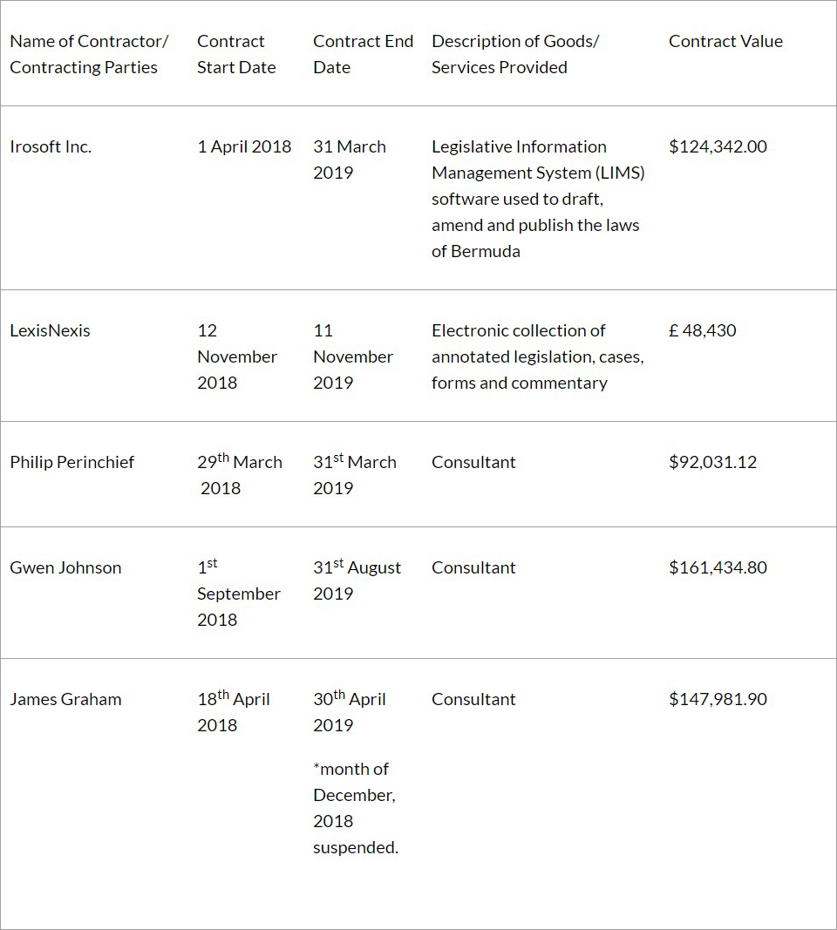Select the $161,434.80 value cell
Viewport: 837px width, 930px height.
718,567
